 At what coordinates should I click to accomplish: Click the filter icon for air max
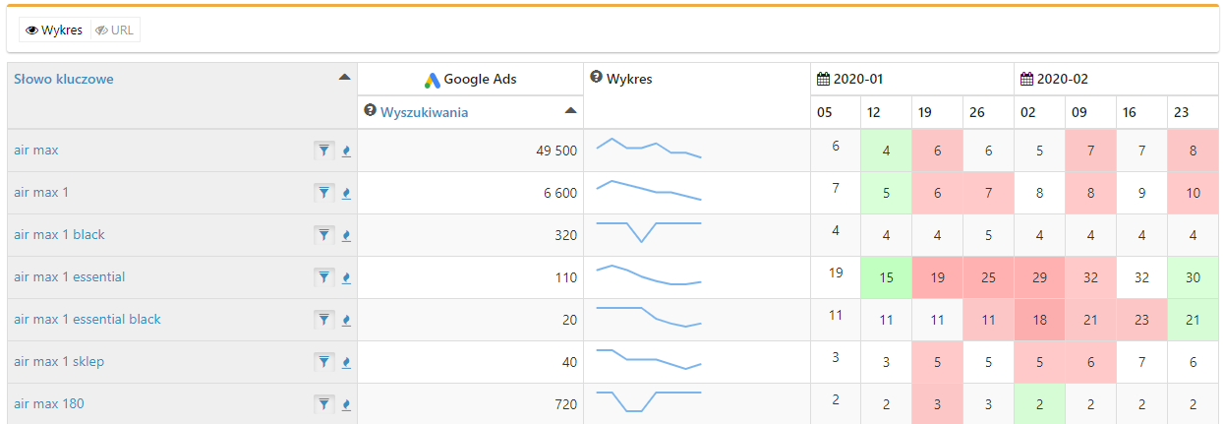pos(323,151)
